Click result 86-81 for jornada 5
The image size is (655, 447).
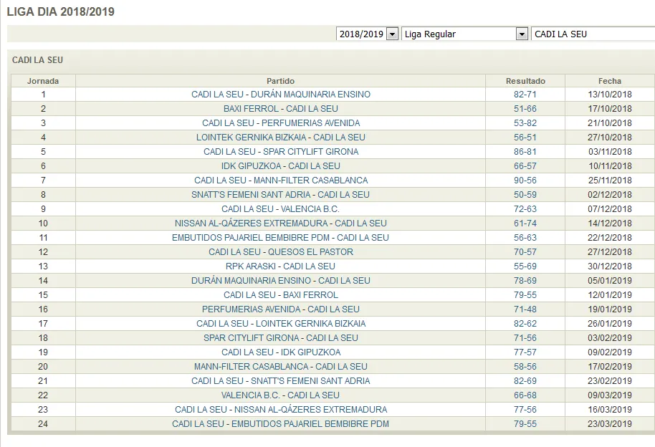pos(525,152)
